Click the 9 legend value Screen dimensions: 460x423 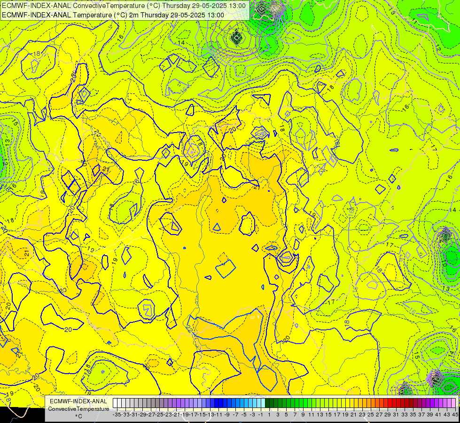click(x=303, y=415)
